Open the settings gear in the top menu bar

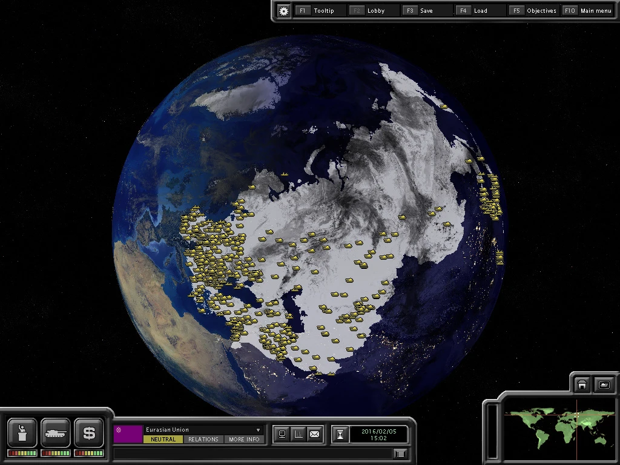pyautogui.click(x=283, y=11)
